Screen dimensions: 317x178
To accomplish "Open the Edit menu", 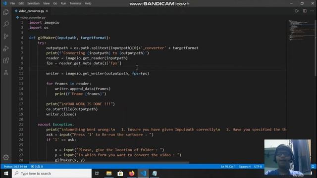I will 21,3.
